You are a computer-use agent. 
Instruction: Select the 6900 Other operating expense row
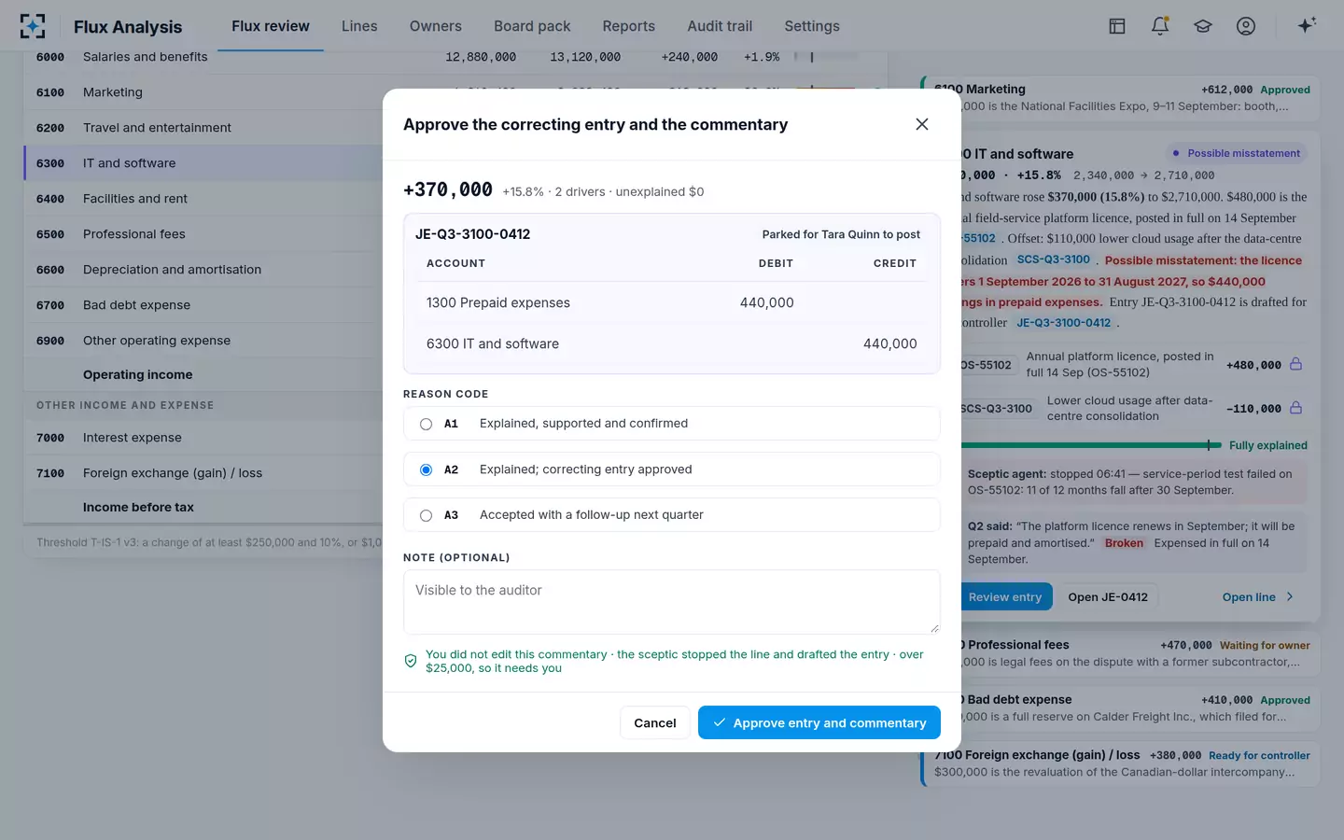pyautogui.click(x=203, y=341)
